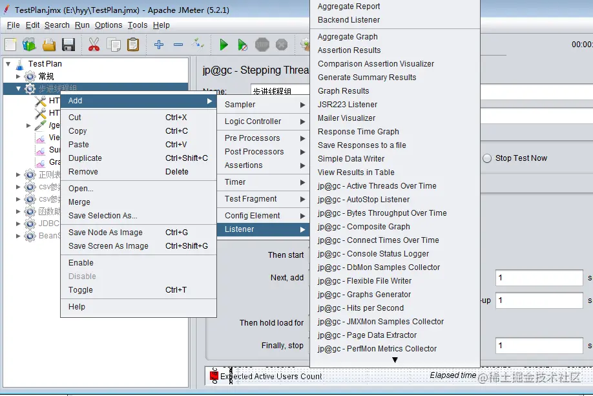Click the Toggle toolbar icon
The height and width of the screenshot is (396, 593).
(198, 44)
